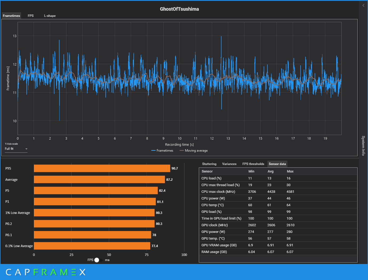Show the FPS thresholds tab
This screenshot has width=368, height=280.
pyautogui.click(x=253, y=164)
